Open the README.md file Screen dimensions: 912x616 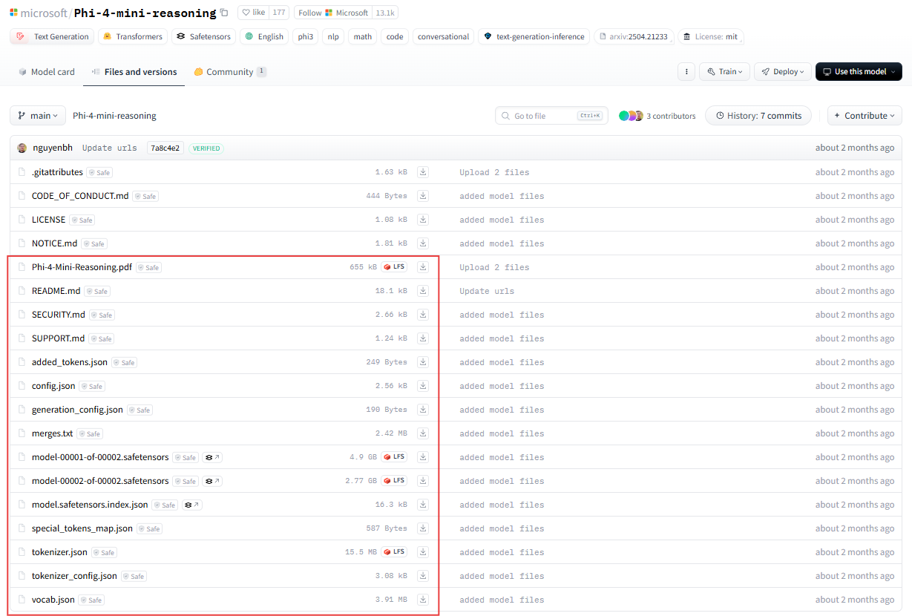56,291
